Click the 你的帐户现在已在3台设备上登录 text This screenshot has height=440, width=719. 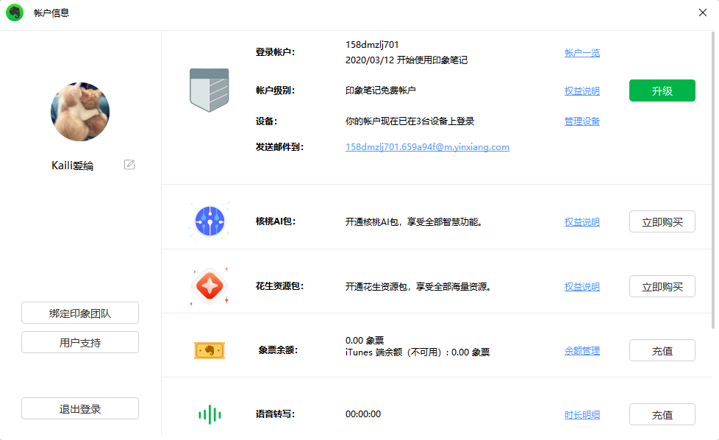(x=409, y=121)
